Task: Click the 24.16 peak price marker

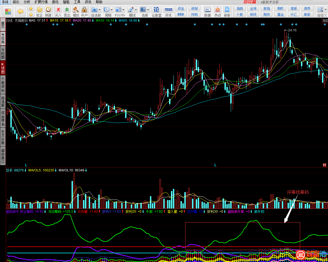Action: [x=292, y=30]
